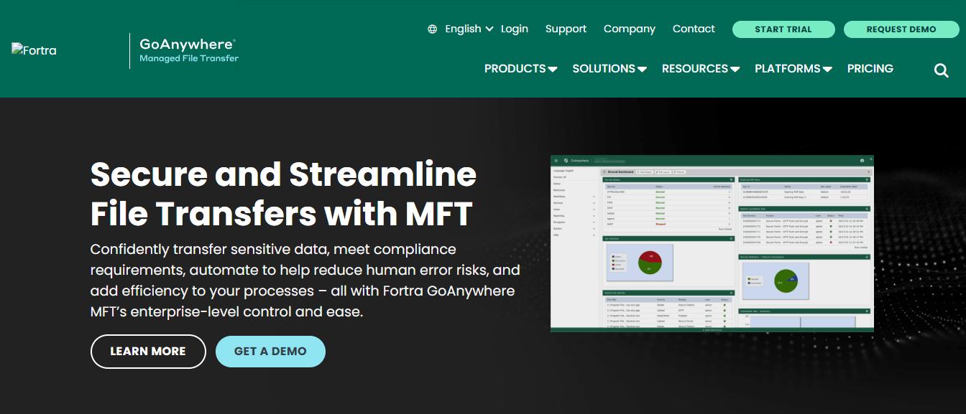Click the globe language icon
The height and width of the screenshot is (414, 966).
click(432, 29)
